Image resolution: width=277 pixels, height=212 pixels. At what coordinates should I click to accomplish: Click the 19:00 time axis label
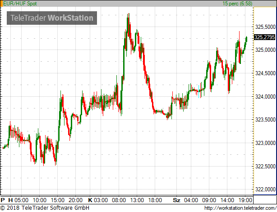[x=245, y=200]
